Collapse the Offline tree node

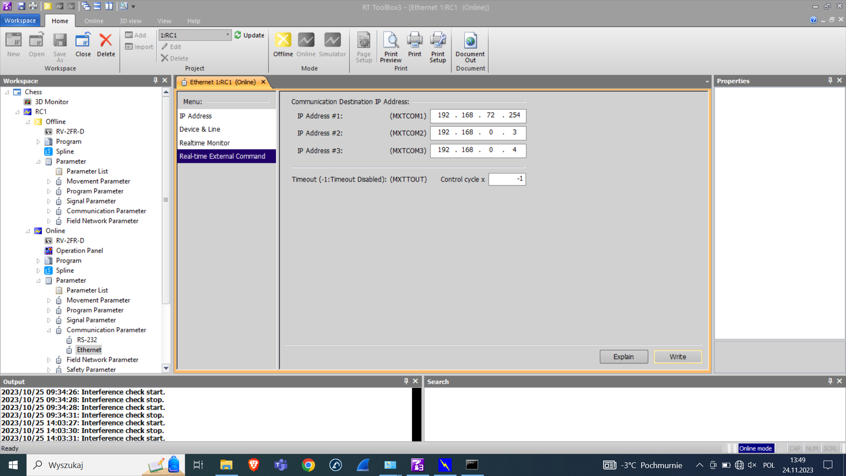[28, 122]
